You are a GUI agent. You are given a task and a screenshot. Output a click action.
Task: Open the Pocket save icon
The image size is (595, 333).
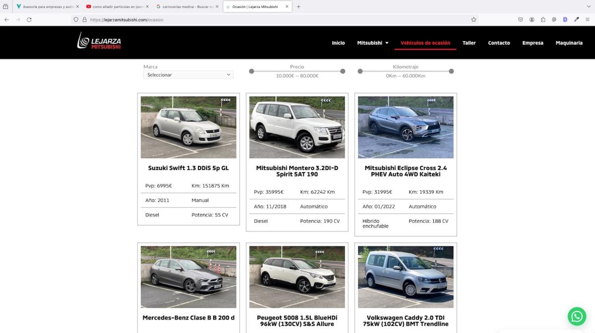tap(521, 19)
